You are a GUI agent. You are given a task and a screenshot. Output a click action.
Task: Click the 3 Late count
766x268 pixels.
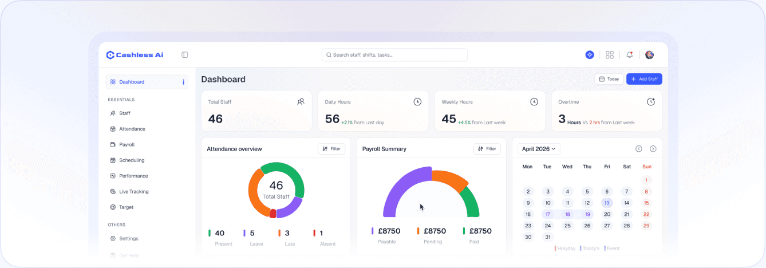pos(287,233)
